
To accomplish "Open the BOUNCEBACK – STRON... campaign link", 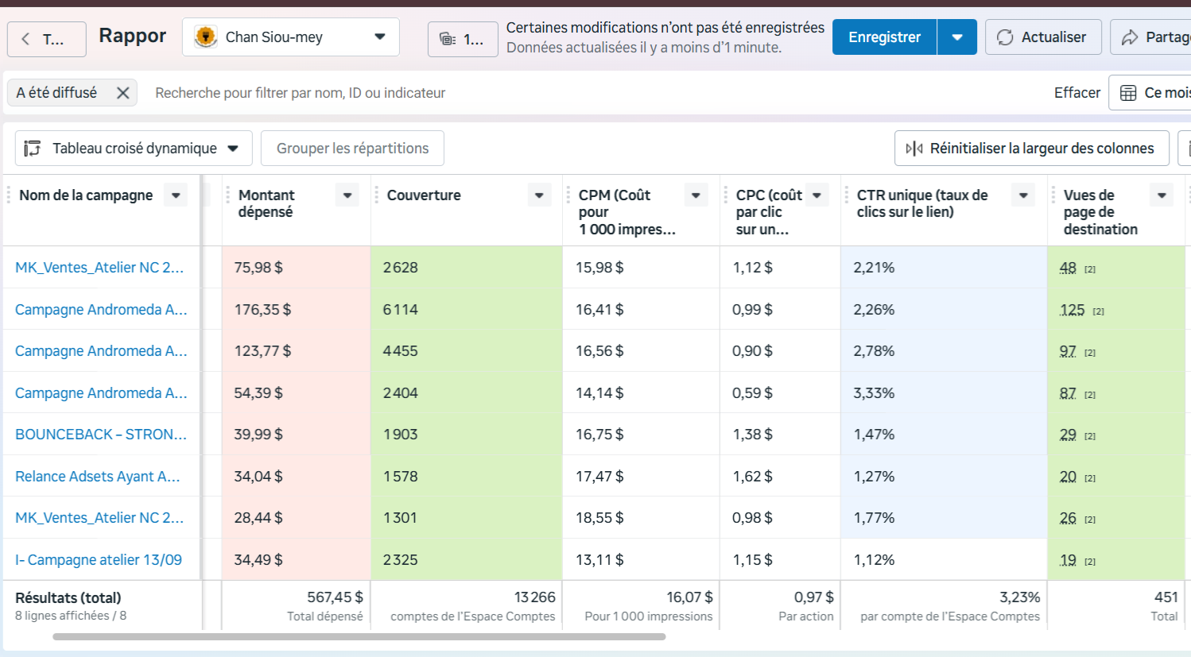I will click(101, 435).
